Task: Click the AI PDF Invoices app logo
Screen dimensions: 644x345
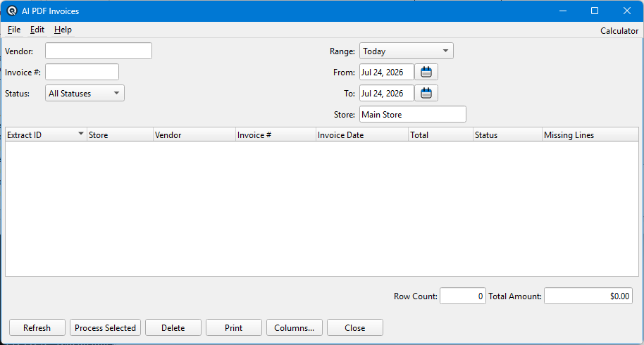Action: pos(12,11)
